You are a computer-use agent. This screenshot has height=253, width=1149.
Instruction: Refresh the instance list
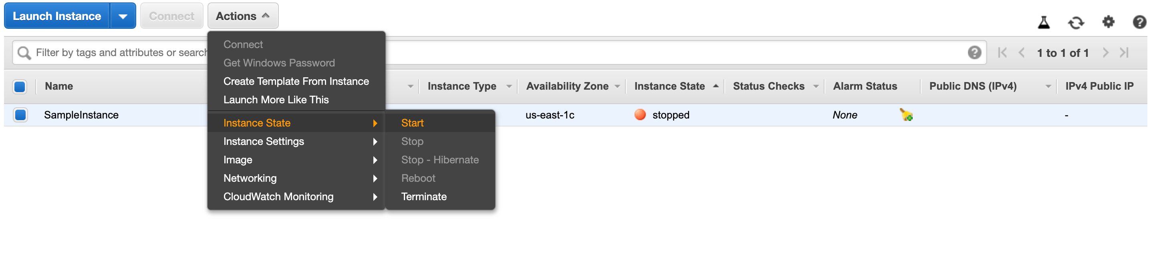tap(1075, 22)
